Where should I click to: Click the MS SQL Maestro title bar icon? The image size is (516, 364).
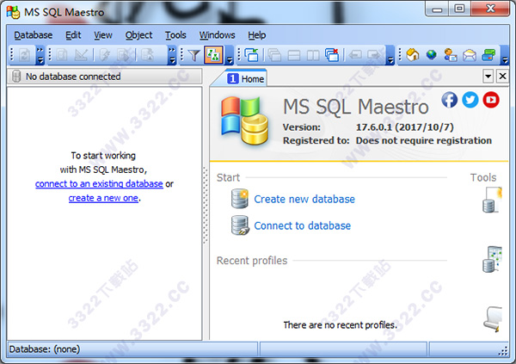click(13, 12)
